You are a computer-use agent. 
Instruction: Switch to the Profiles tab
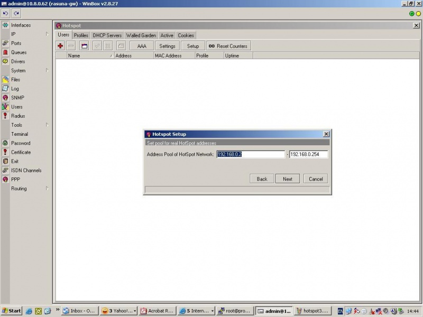(81, 35)
